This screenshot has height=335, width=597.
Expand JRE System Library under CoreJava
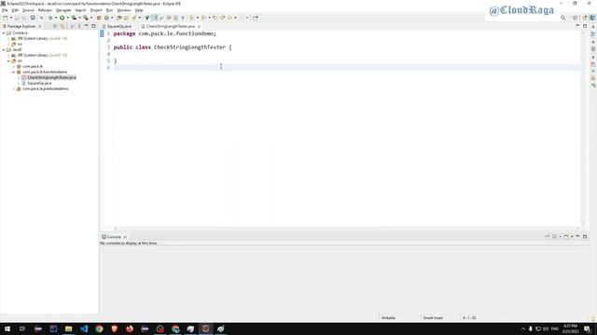click(8, 39)
